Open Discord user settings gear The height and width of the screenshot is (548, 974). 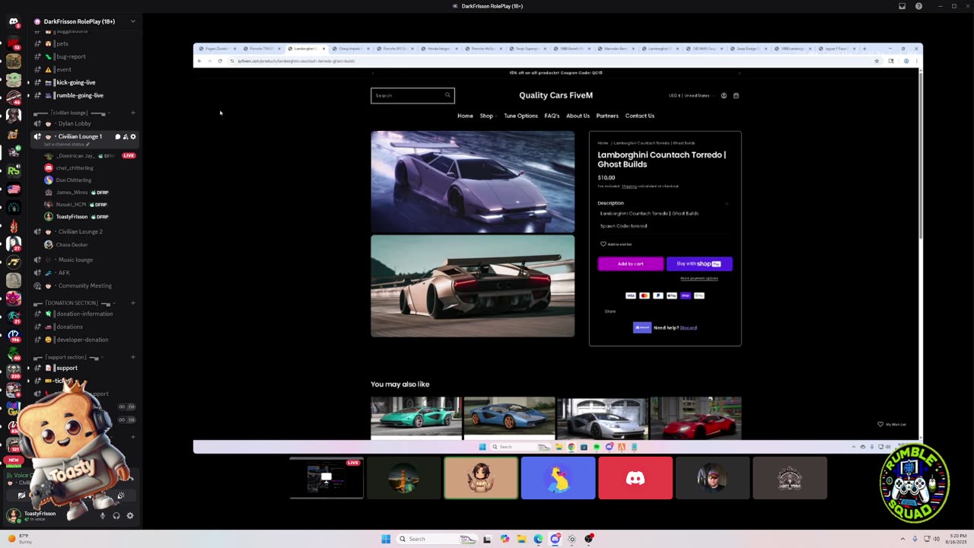pyautogui.click(x=130, y=515)
